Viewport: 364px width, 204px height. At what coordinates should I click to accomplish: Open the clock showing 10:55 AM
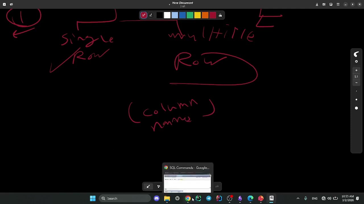click(x=348, y=198)
